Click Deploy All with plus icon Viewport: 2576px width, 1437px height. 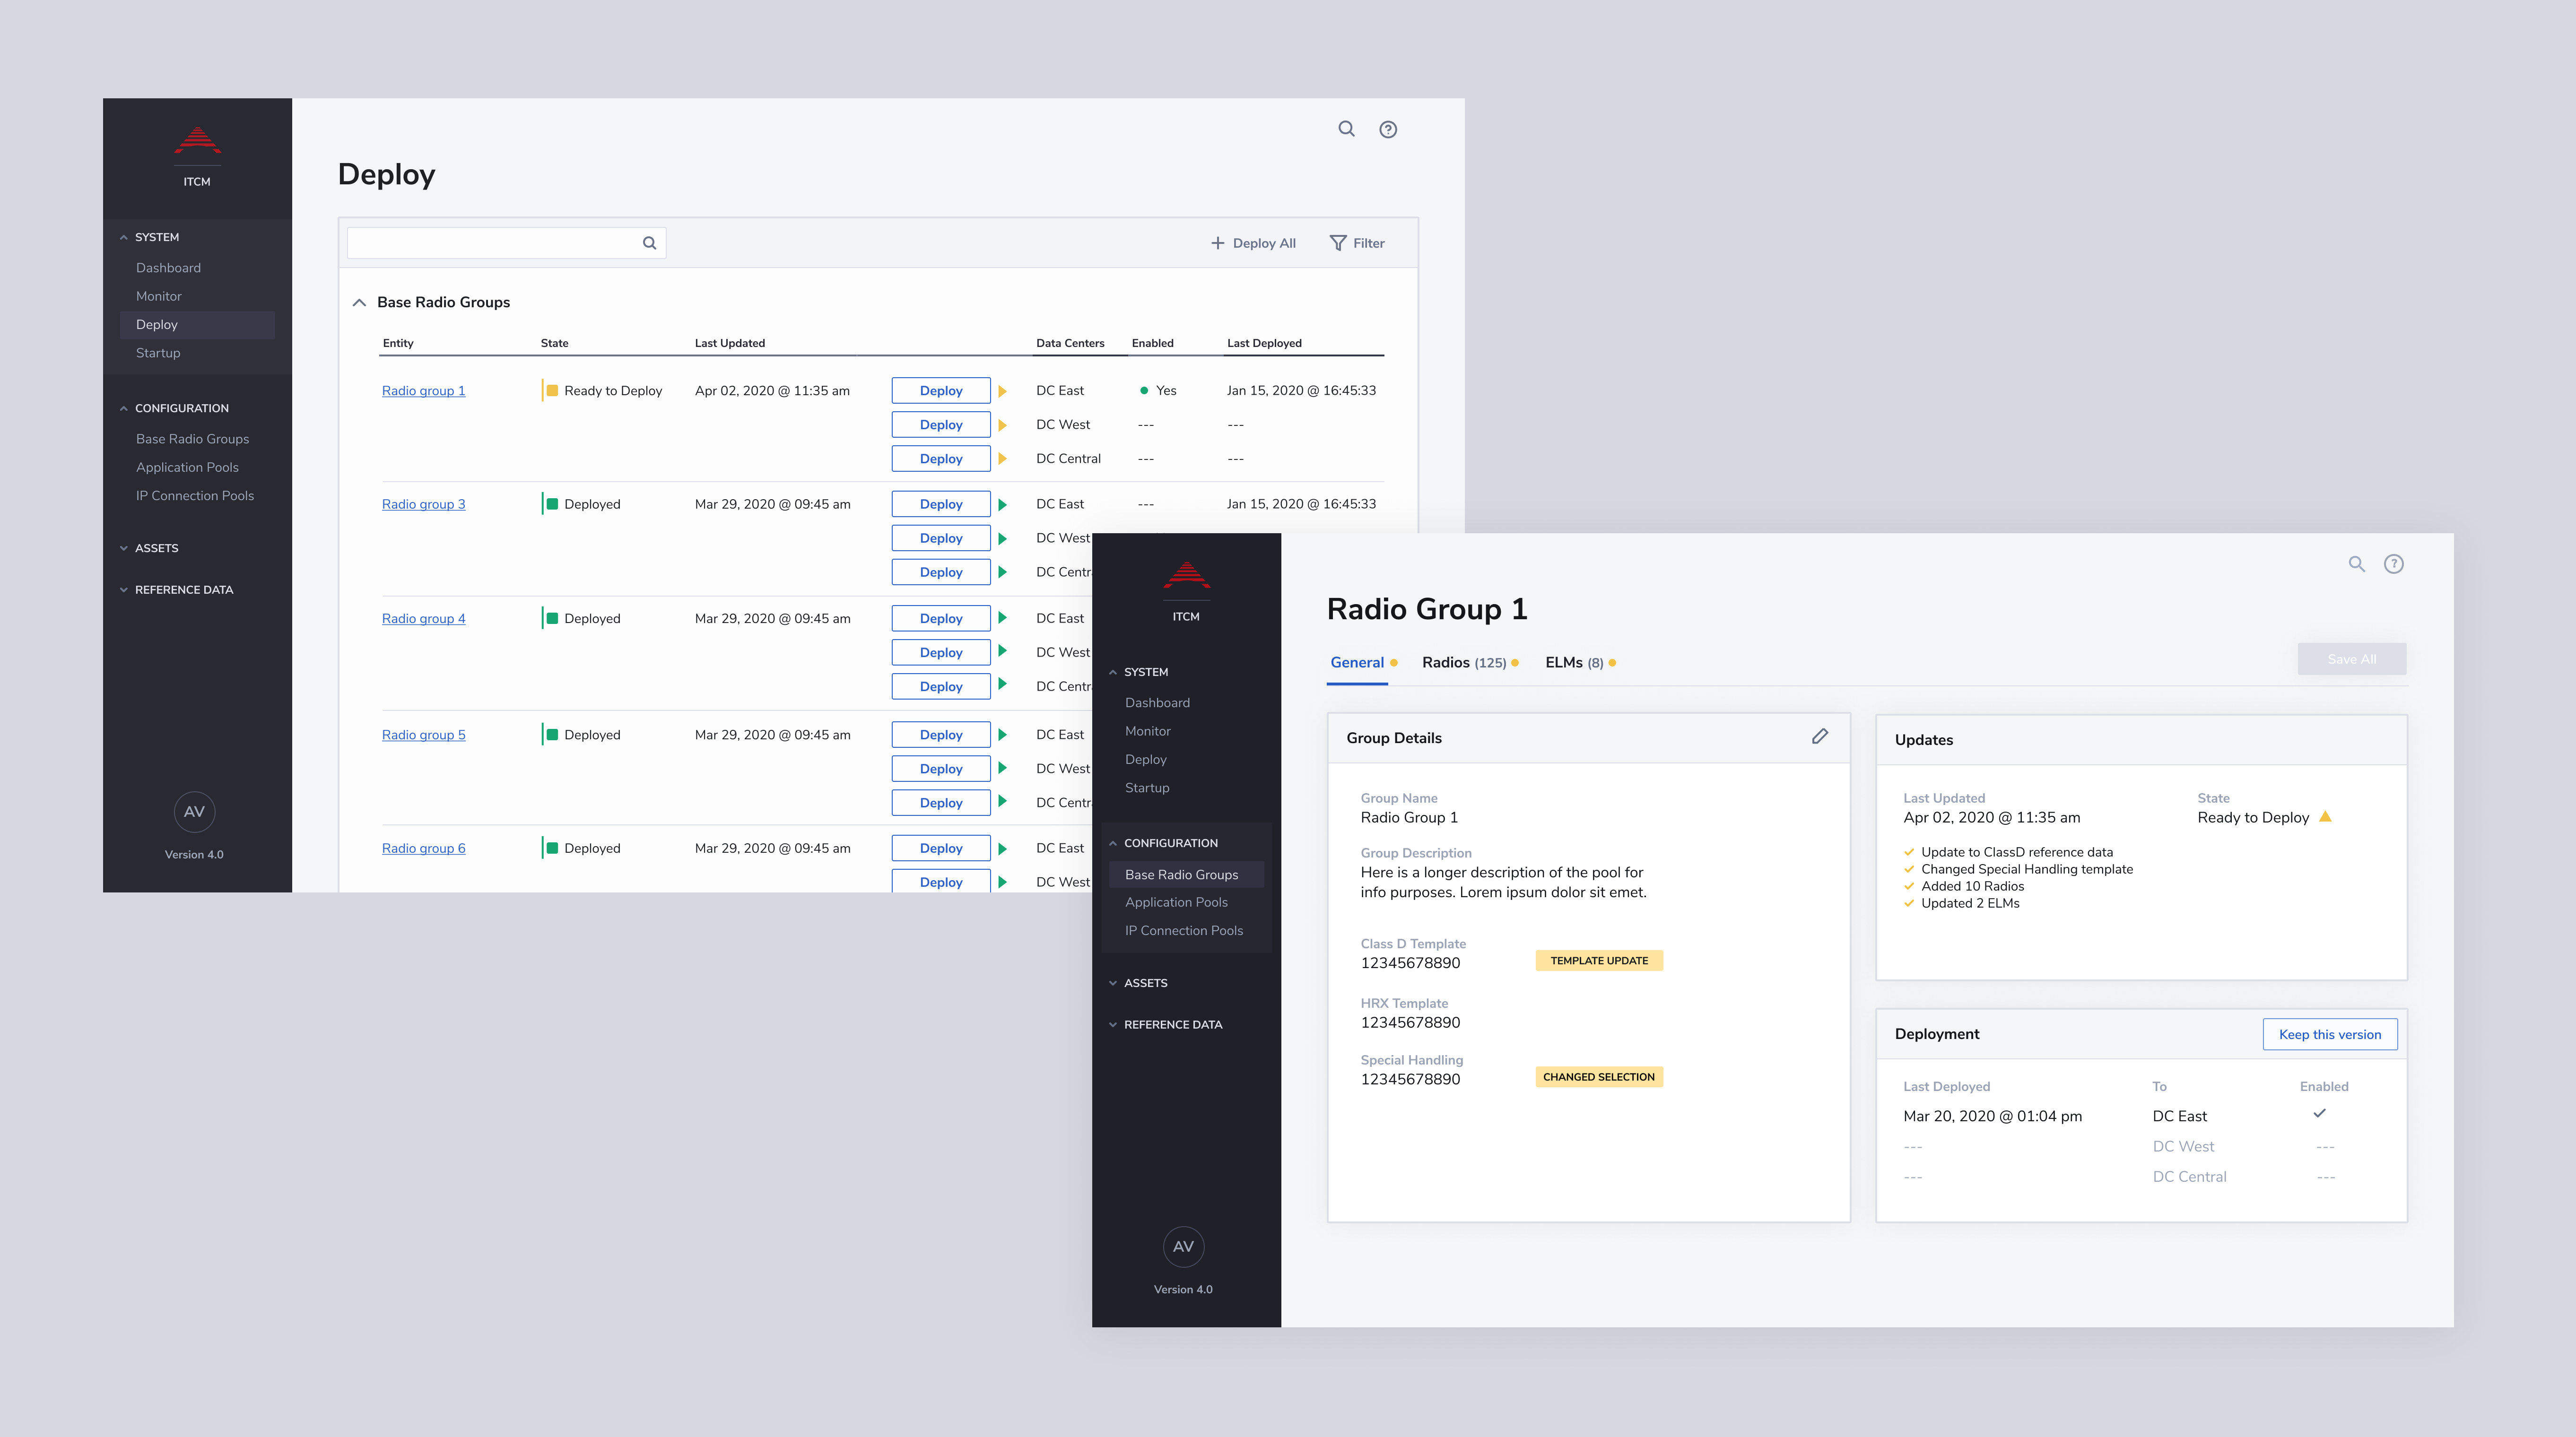click(1253, 243)
